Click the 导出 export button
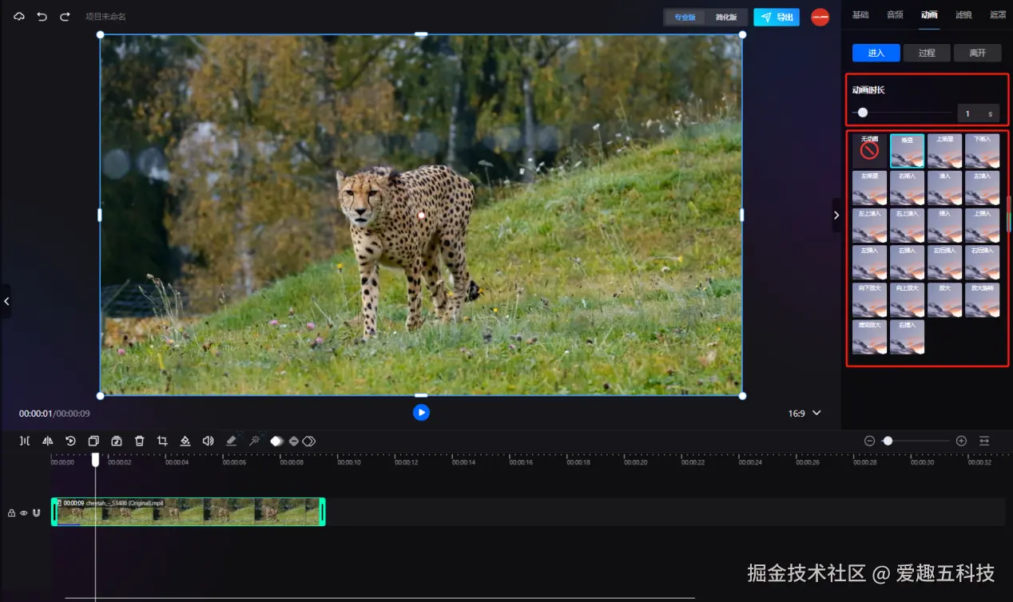Viewport: 1013px width, 602px height. [777, 17]
